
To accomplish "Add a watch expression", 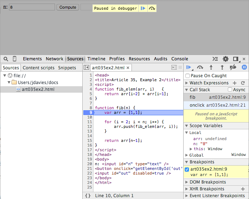I will point(235,83).
